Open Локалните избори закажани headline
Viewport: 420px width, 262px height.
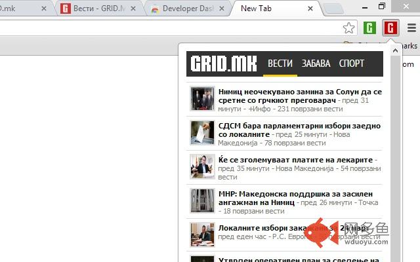coord(293,228)
